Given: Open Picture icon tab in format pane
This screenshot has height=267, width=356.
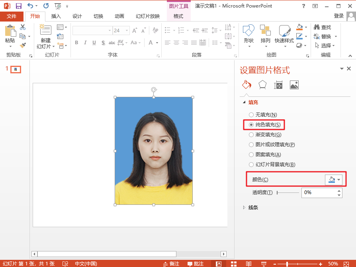Looking at the screenshot, I should pyautogui.click(x=294, y=85).
